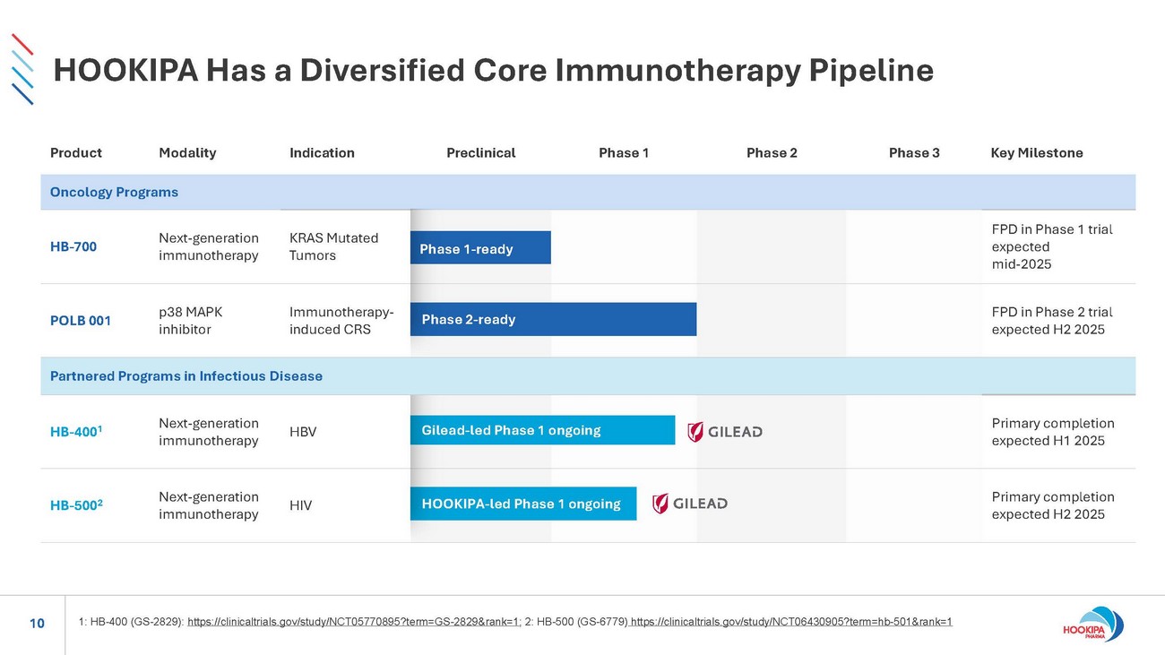This screenshot has height=655, width=1165.
Task: Click the Gilead logo in HB-400 row
Action: point(724,432)
